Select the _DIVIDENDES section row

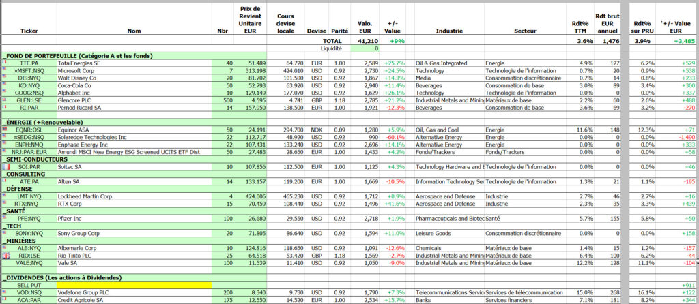134,277
